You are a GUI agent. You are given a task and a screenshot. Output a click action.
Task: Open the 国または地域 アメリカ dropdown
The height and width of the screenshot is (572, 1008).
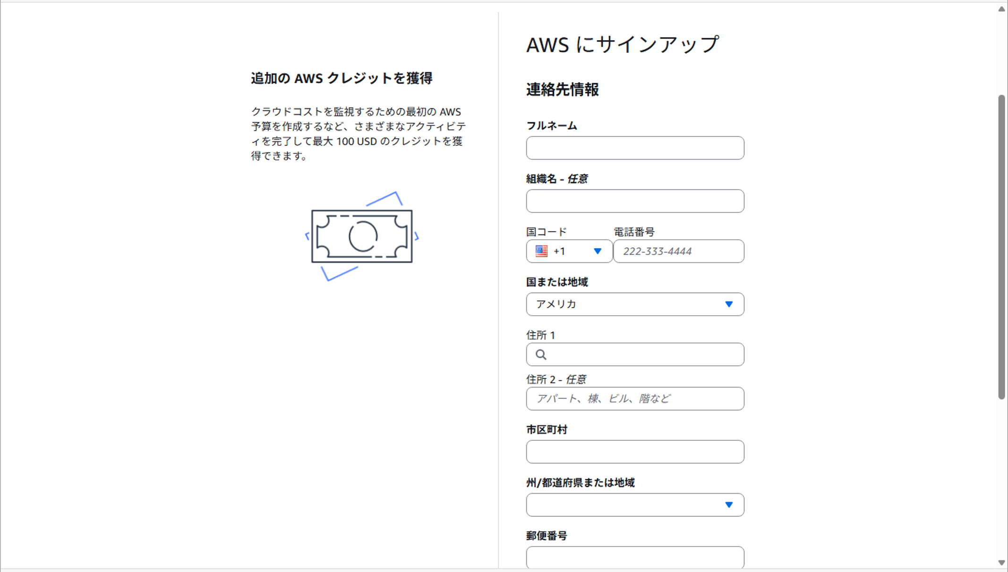(x=635, y=304)
